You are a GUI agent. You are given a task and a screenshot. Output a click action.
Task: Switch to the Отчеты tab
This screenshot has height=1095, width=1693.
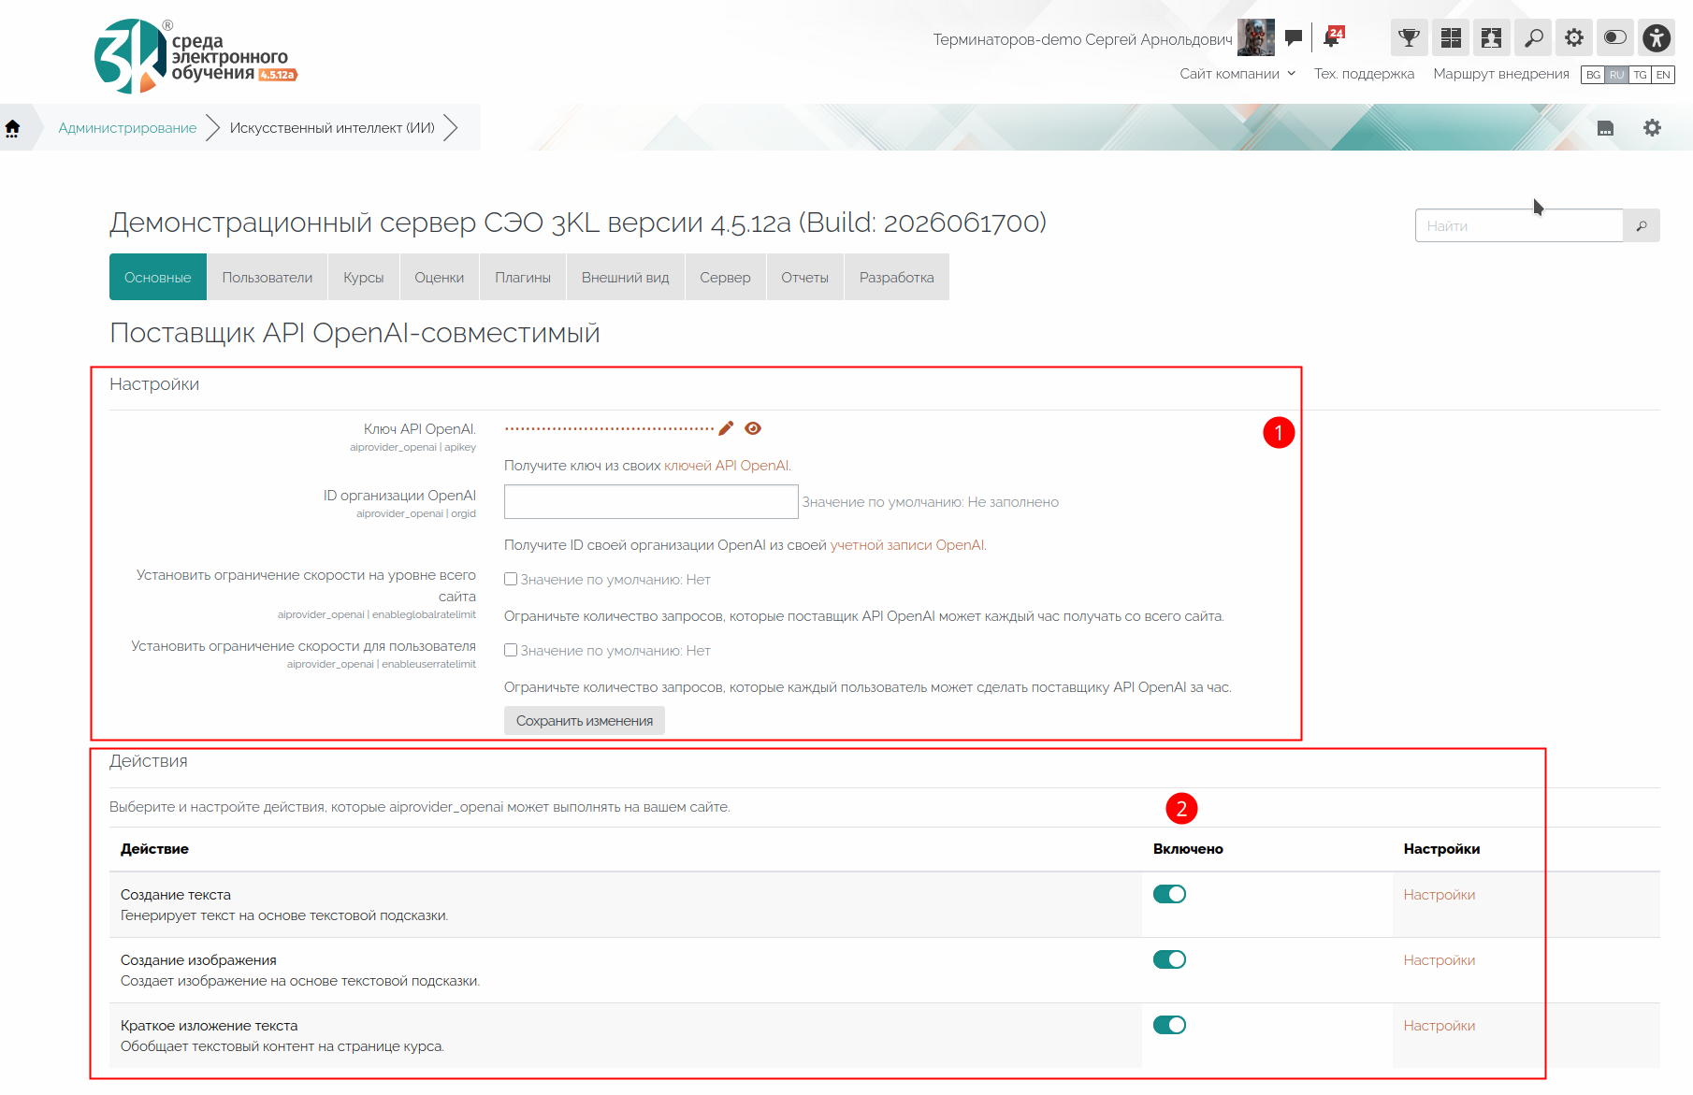pos(805,277)
